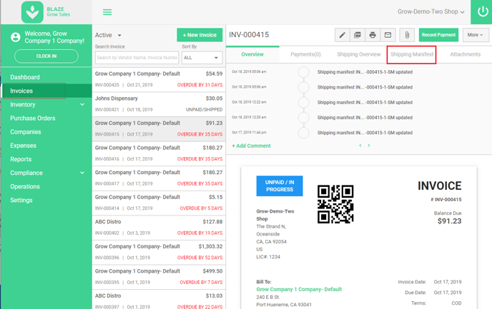Click the invoice QR code
Screen dimensions: 492x309
pyautogui.click(x=335, y=204)
